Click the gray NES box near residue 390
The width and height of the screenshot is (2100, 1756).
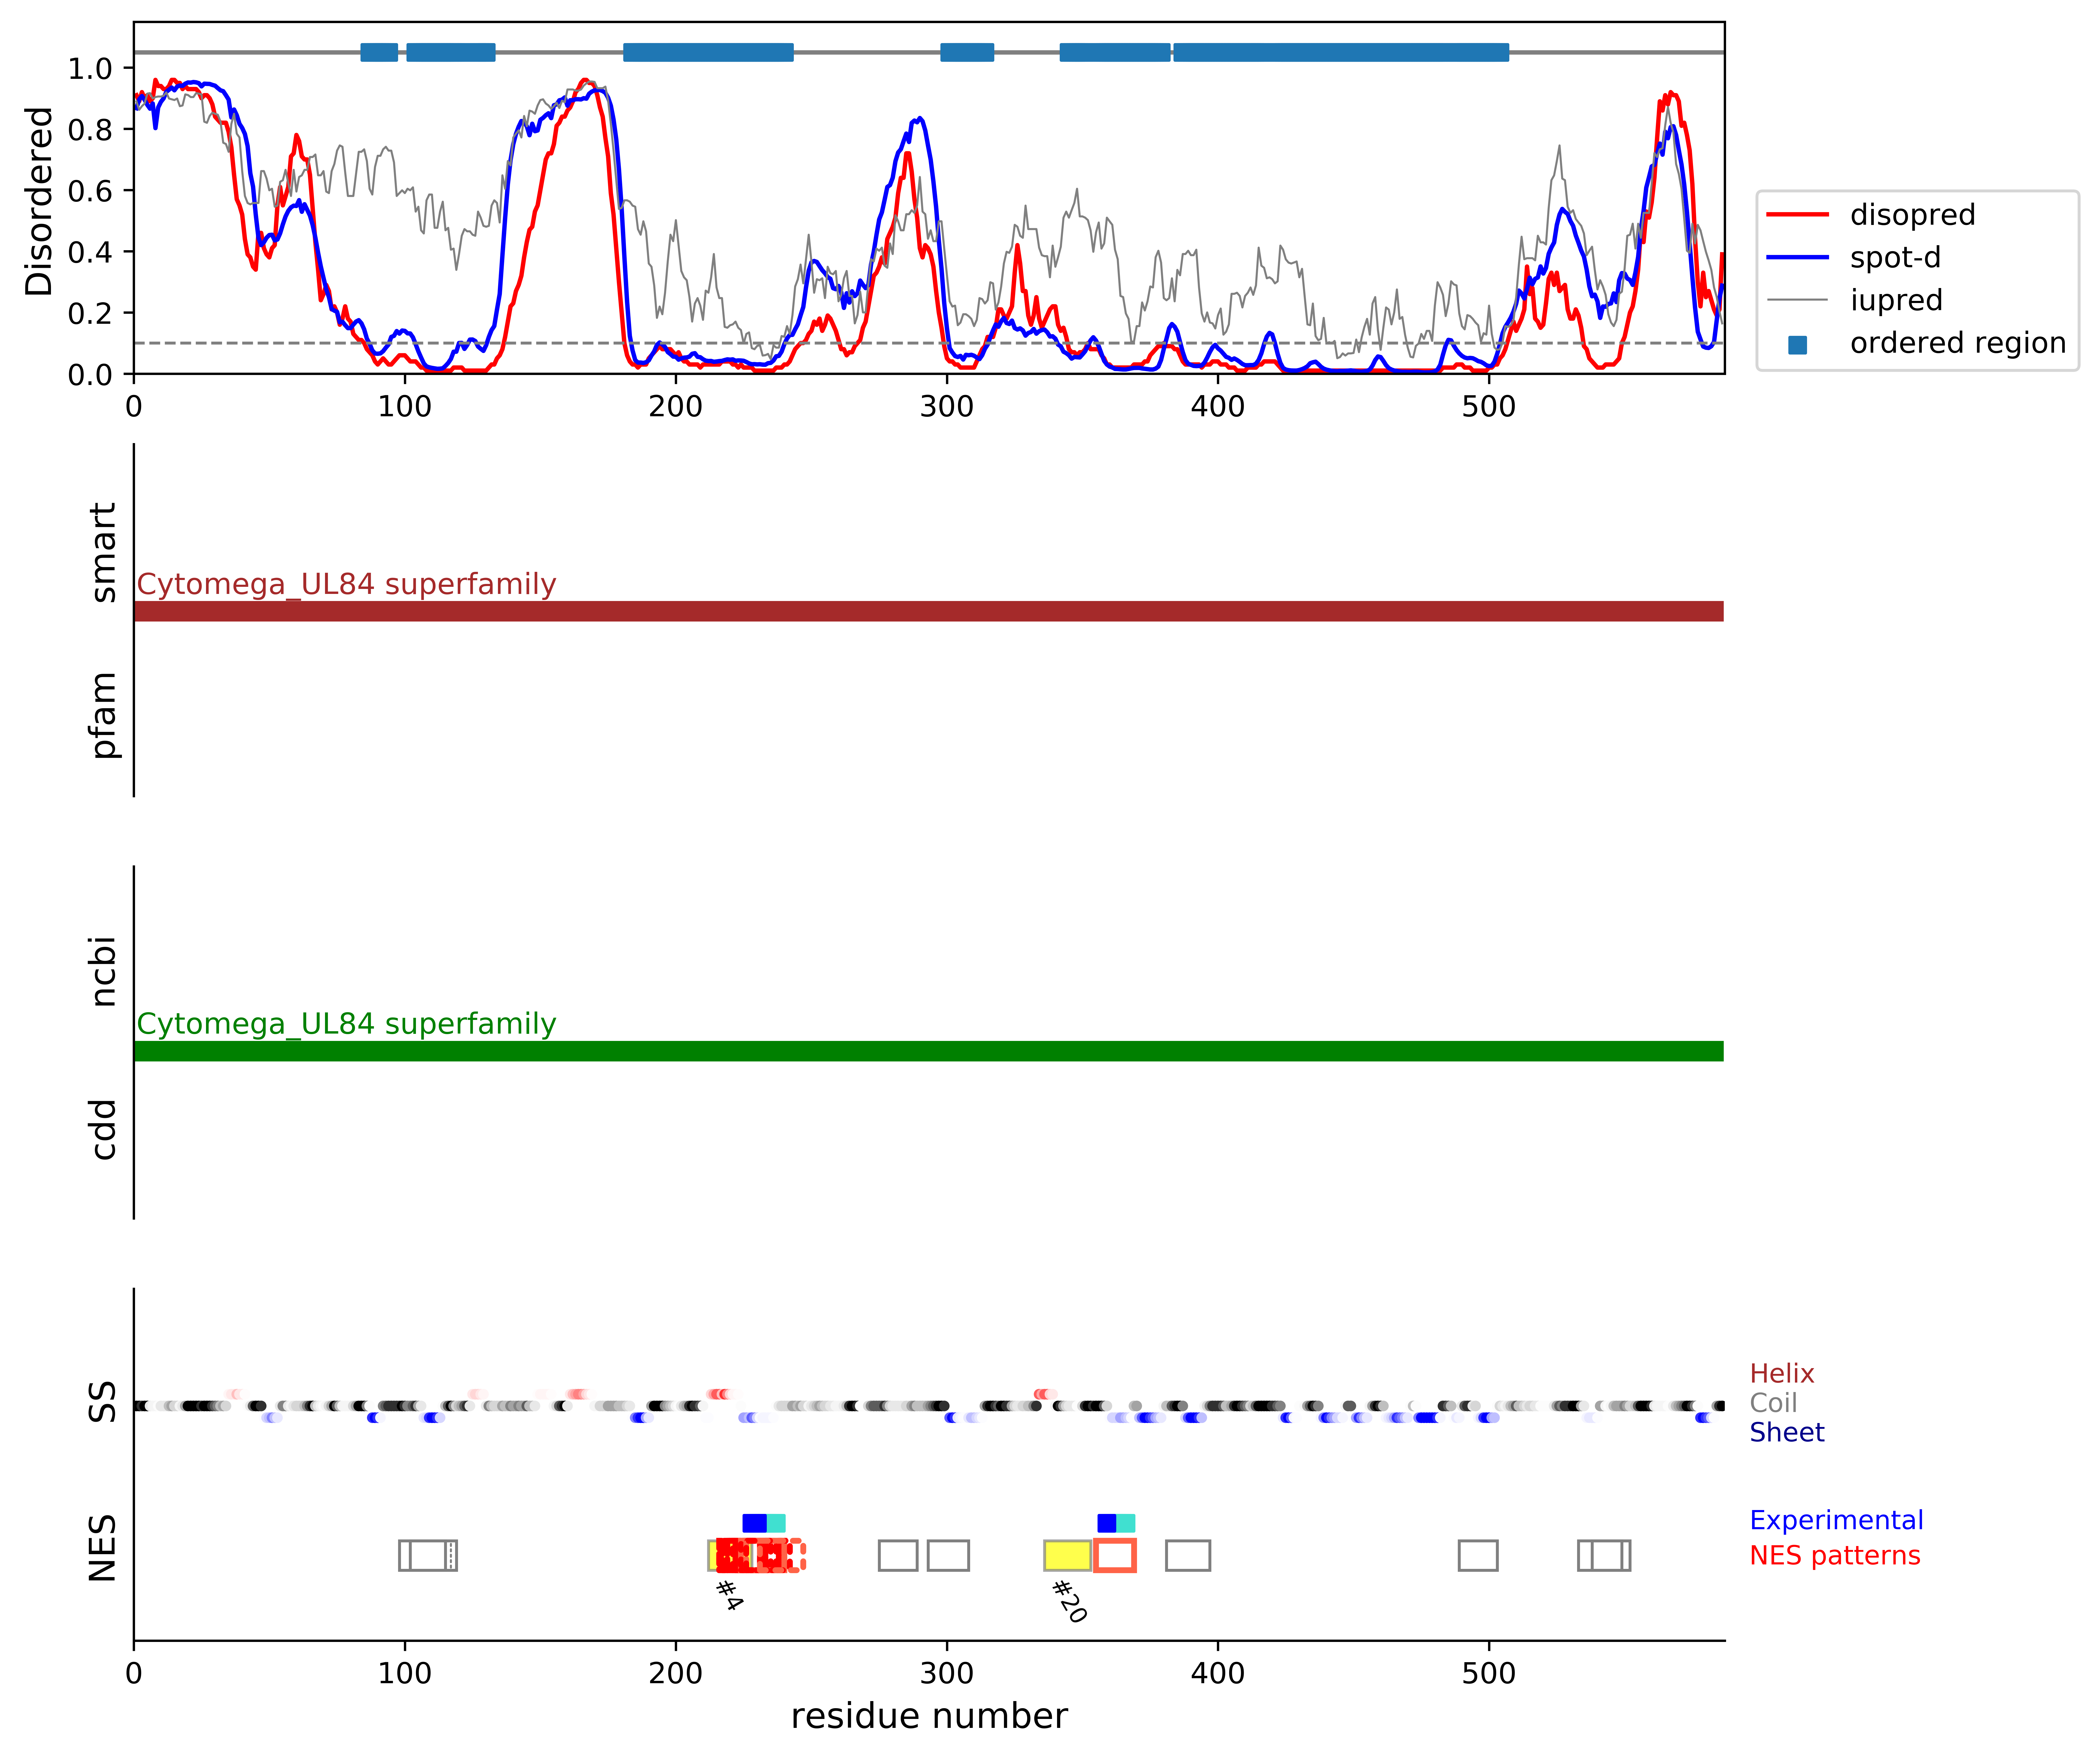coord(1188,1556)
